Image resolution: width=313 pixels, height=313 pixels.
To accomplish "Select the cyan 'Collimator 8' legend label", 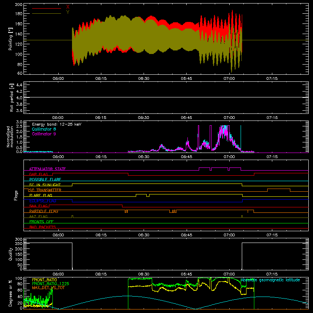I will tap(44, 129).
